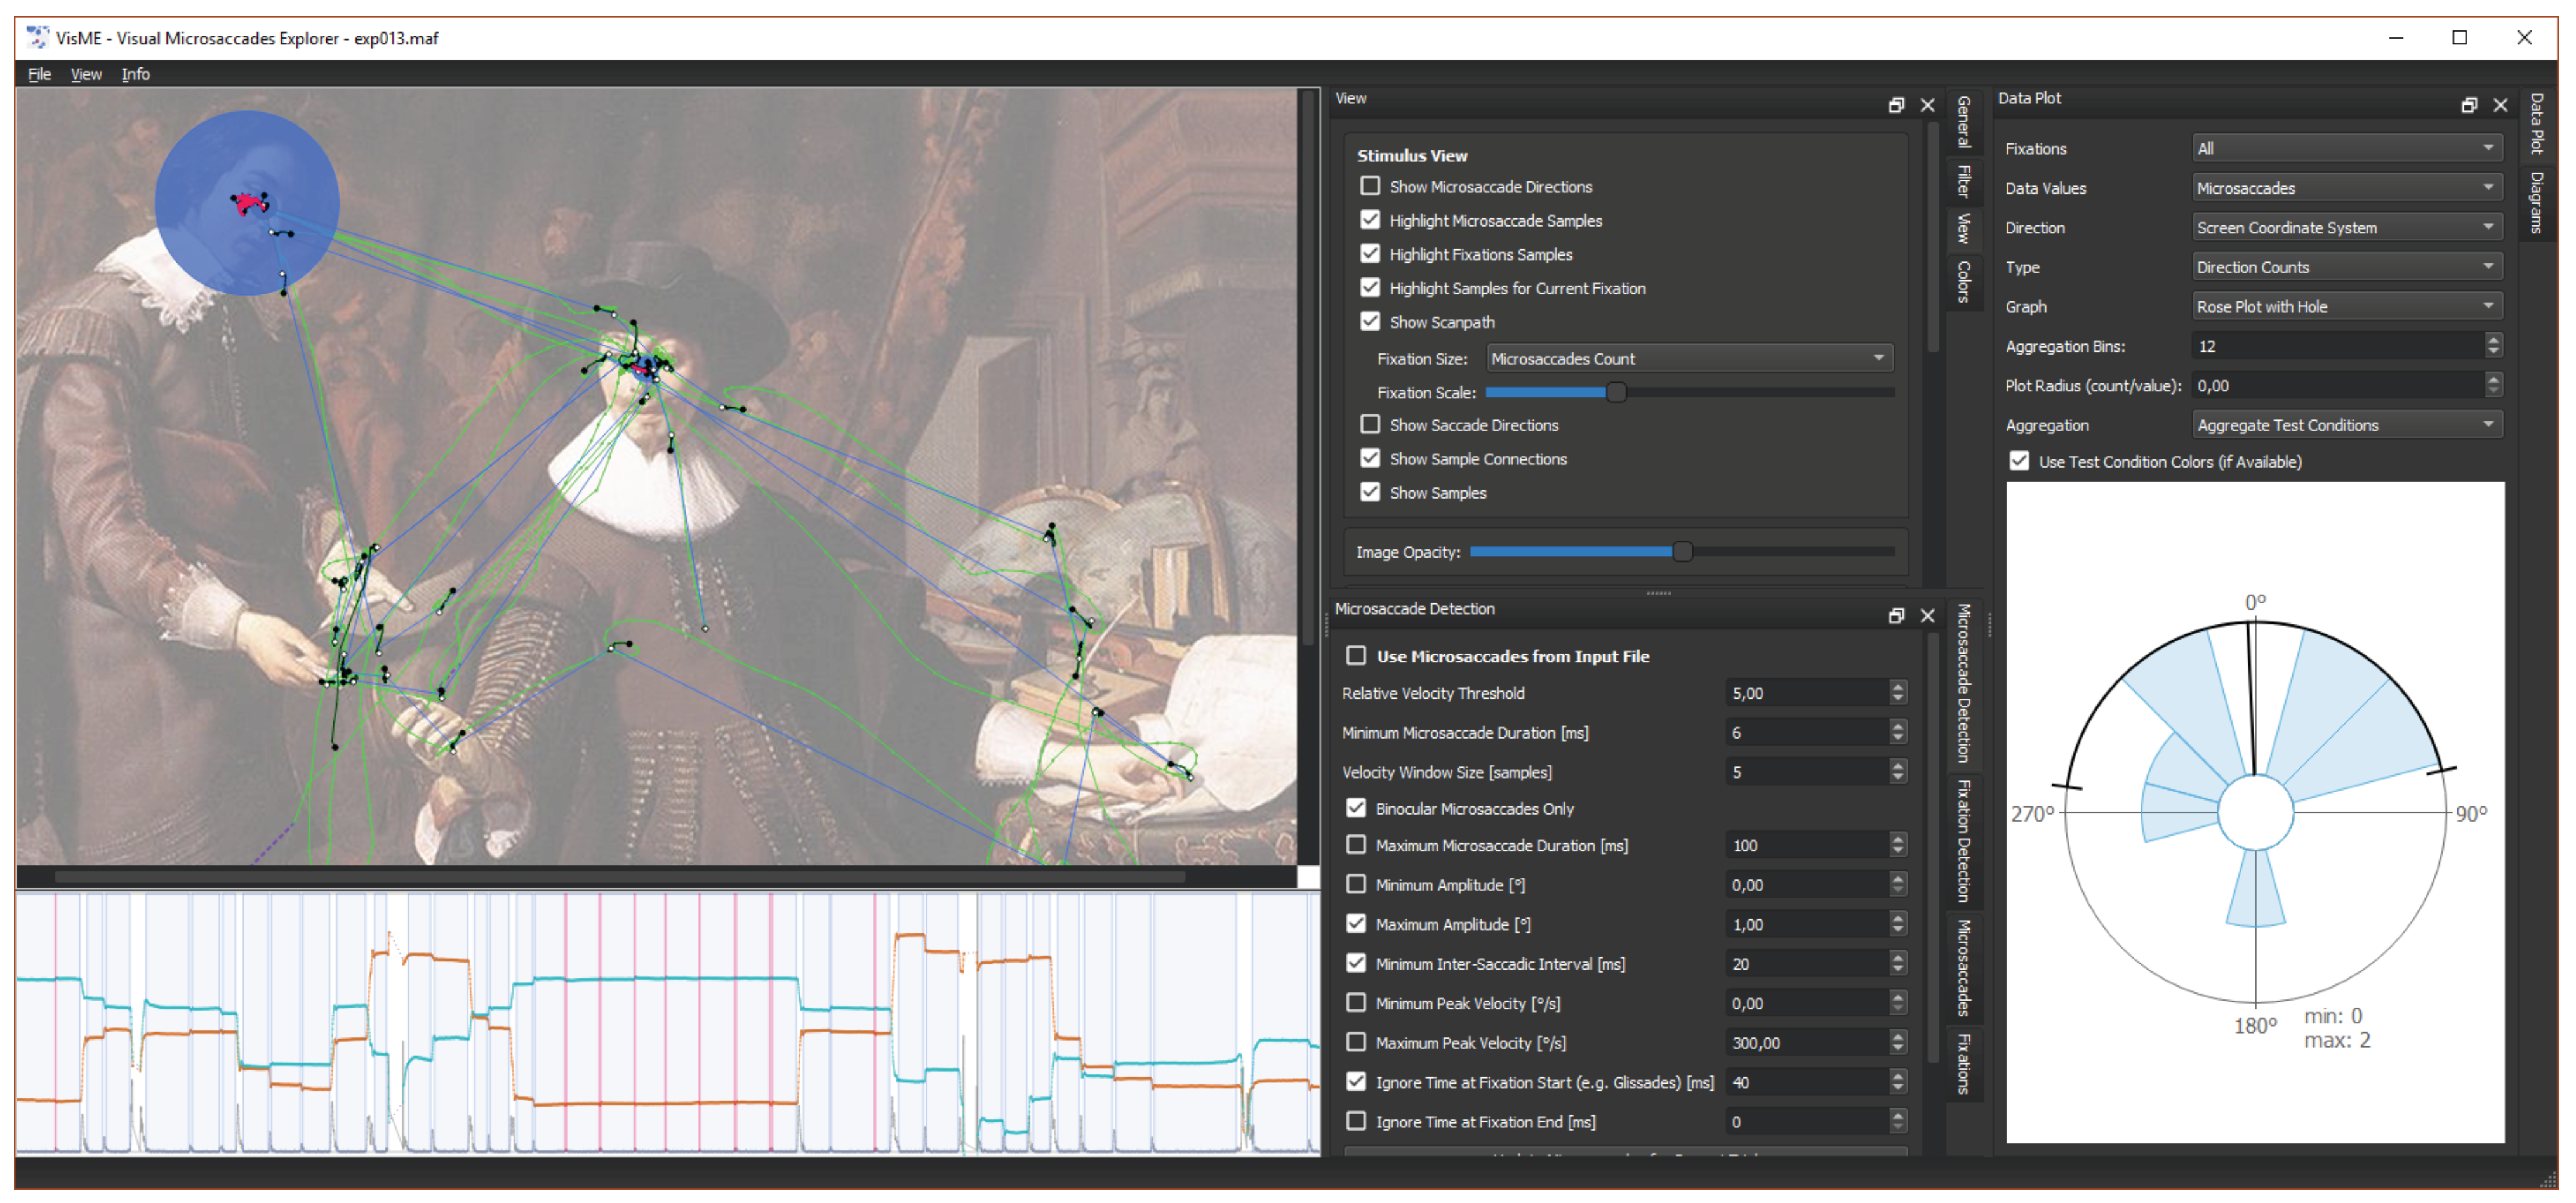The image size is (2576, 1203).
Task: Close the View panel
Action: coord(1928,105)
